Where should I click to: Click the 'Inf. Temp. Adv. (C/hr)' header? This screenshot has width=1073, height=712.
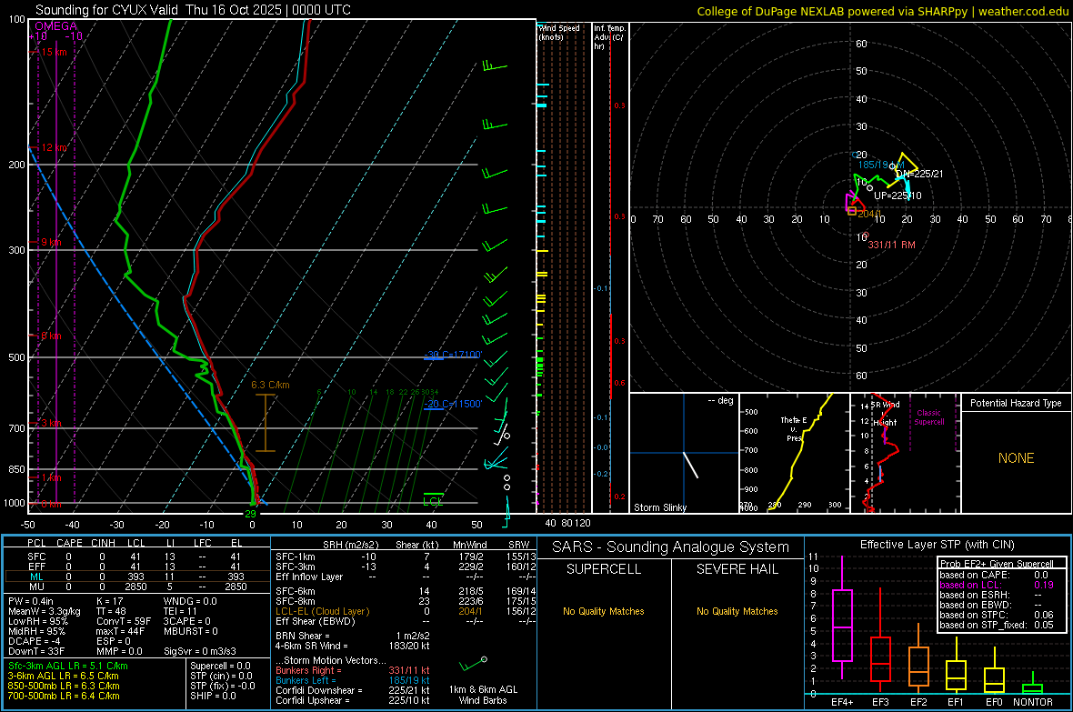609,37
